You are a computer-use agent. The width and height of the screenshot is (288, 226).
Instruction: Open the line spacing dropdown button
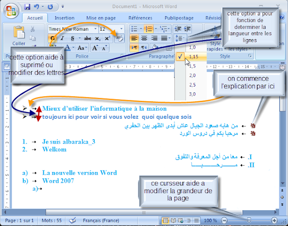[180, 38]
